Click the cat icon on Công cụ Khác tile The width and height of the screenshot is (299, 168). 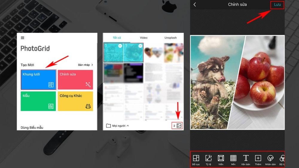pyautogui.click(x=88, y=106)
